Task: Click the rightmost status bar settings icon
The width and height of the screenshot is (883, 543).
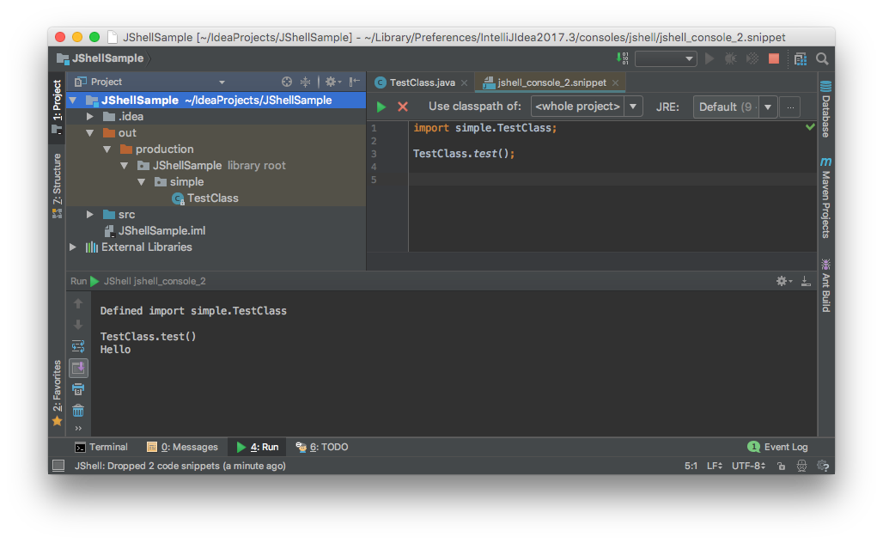Action: tap(823, 466)
